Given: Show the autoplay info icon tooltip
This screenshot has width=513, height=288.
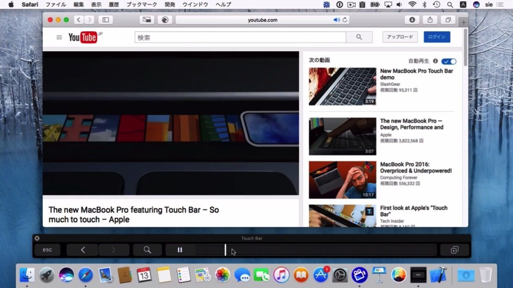Looking at the screenshot, I should coord(435,61).
